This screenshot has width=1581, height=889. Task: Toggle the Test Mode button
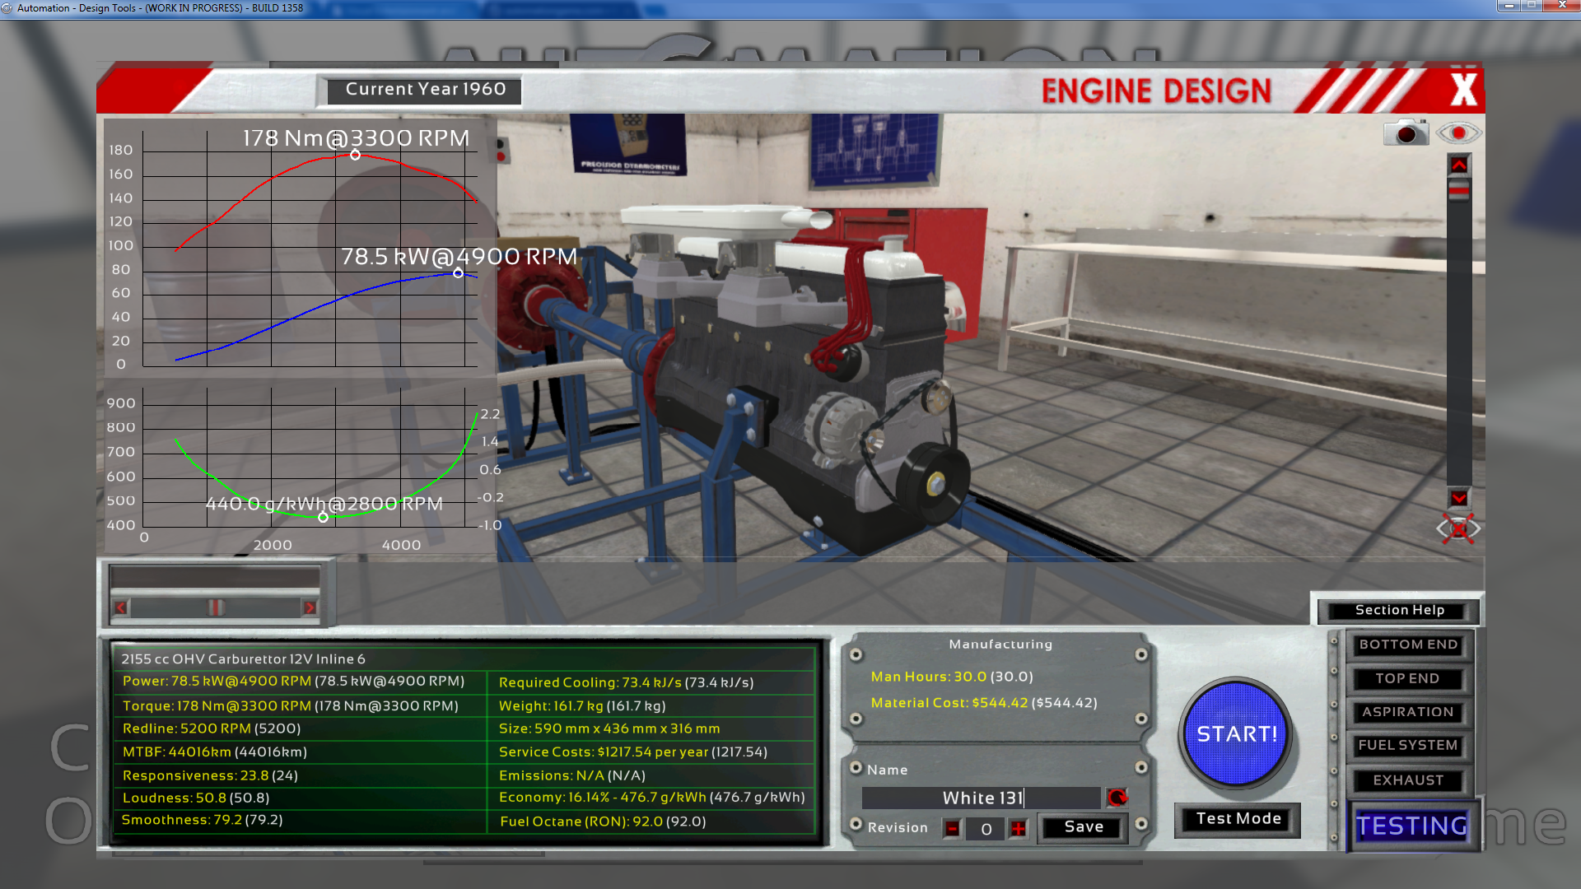1238,819
